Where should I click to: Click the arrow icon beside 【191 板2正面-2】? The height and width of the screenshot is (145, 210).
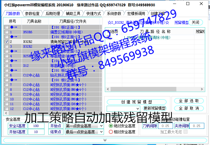(14, 37)
